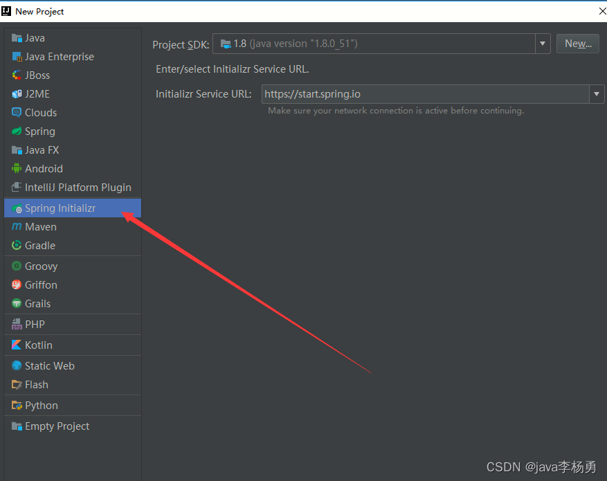607x481 pixels.
Task: Choose the Spring label
Action: tap(40, 131)
